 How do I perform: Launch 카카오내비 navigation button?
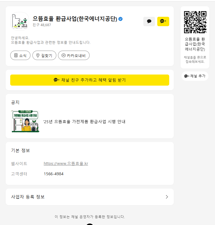point(74,55)
